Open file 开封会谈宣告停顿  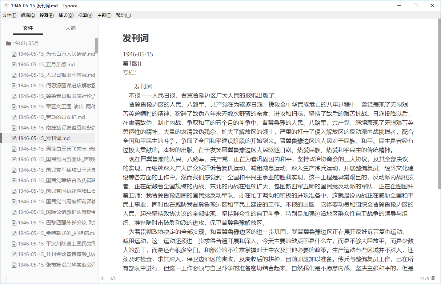(x=53, y=254)
